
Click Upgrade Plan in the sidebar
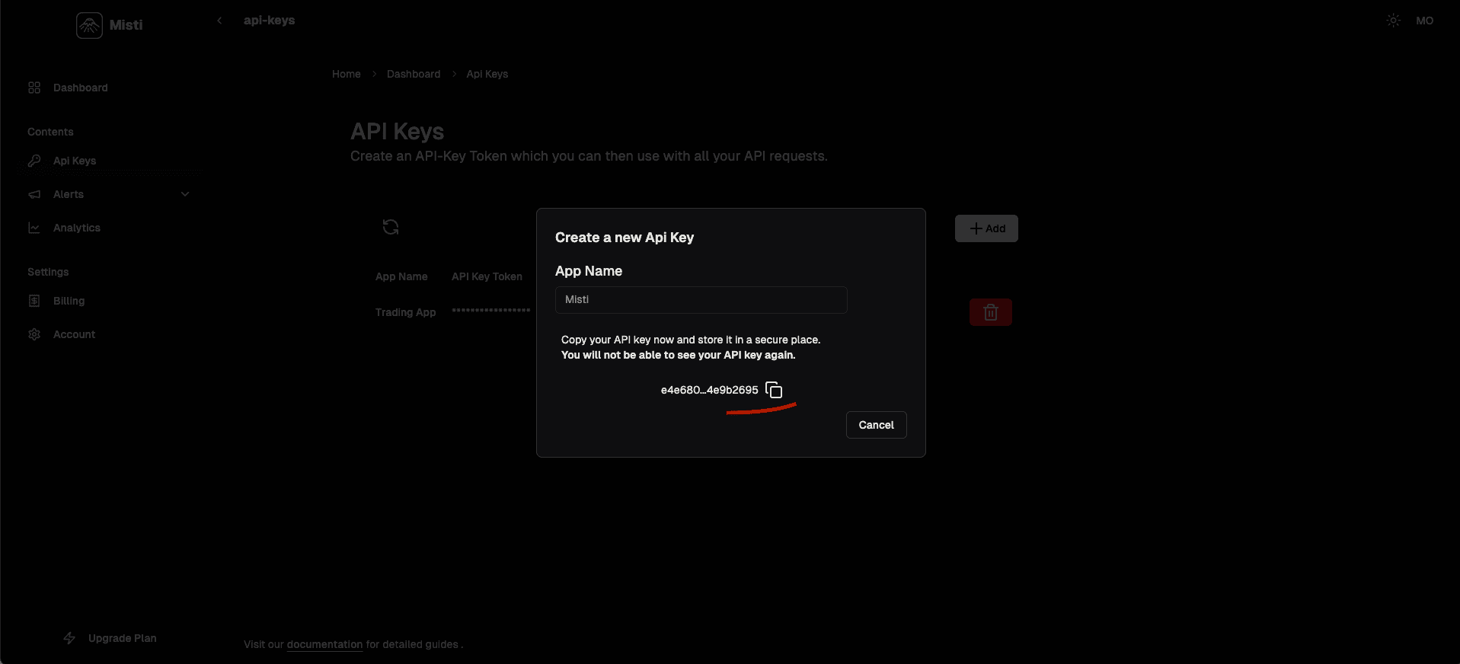click(122, 638)
